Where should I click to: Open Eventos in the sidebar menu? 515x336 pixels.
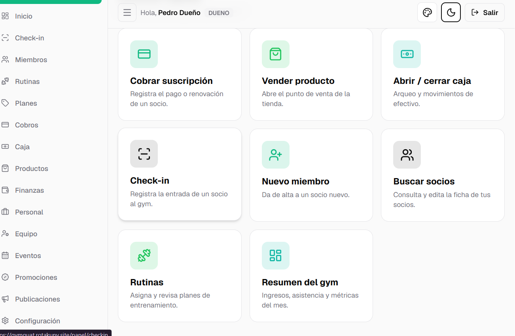click(28, 256)
